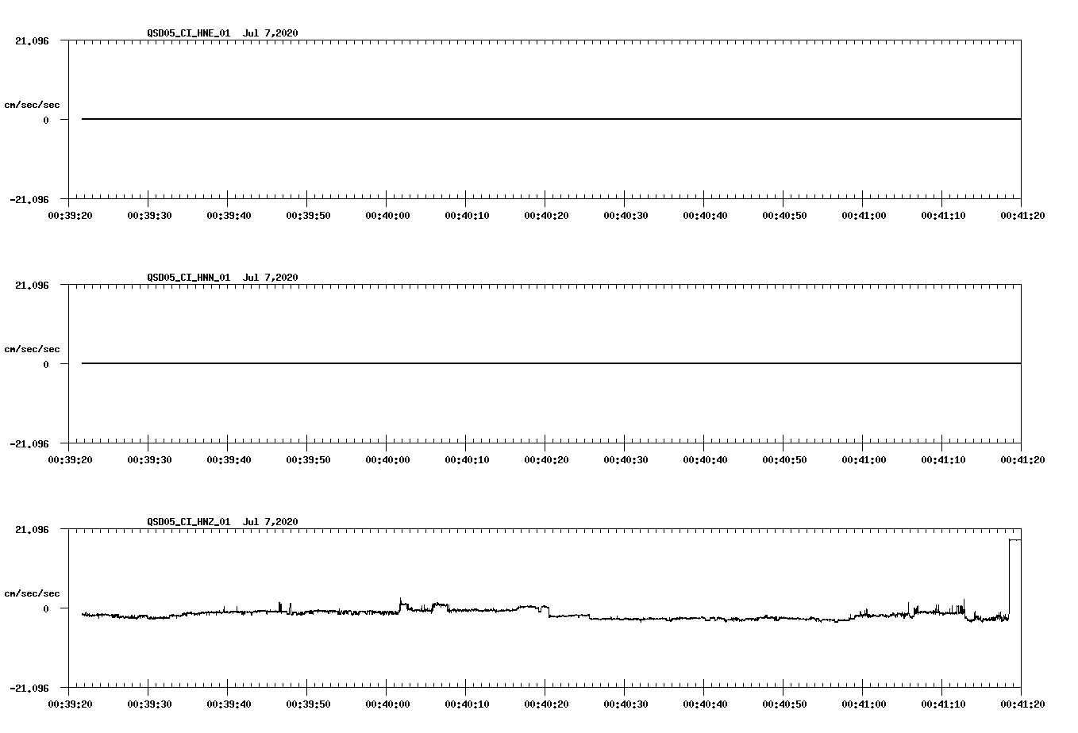Click the 00:40:20 time label under HNZ plot

pyautogui.click(x=546, y=704)
